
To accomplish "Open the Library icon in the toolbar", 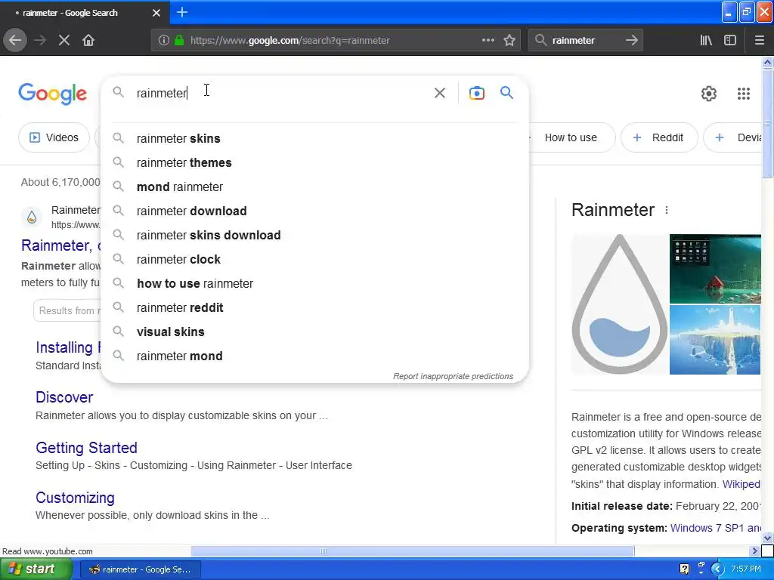I will (706, 41).
